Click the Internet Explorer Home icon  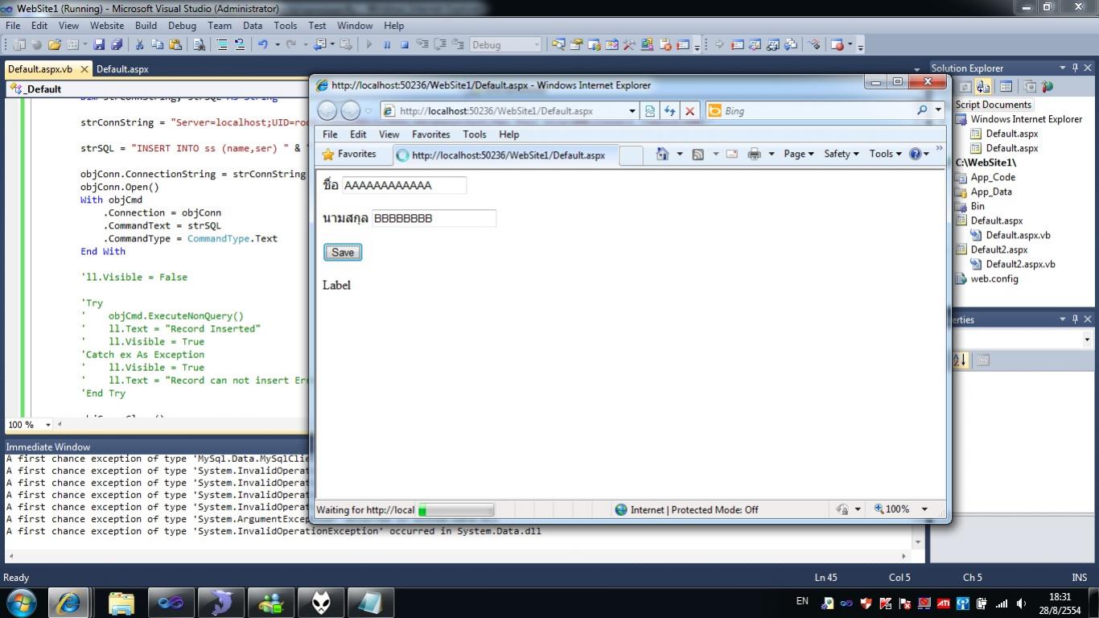(x=661, y=154)
